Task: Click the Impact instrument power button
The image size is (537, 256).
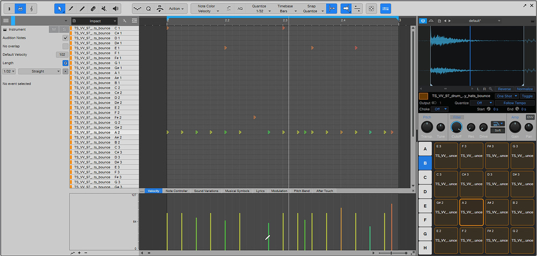Action: [423, 20]
